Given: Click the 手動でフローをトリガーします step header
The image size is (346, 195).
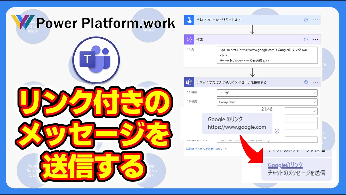Looking at the screenshot, I should 252,20.
